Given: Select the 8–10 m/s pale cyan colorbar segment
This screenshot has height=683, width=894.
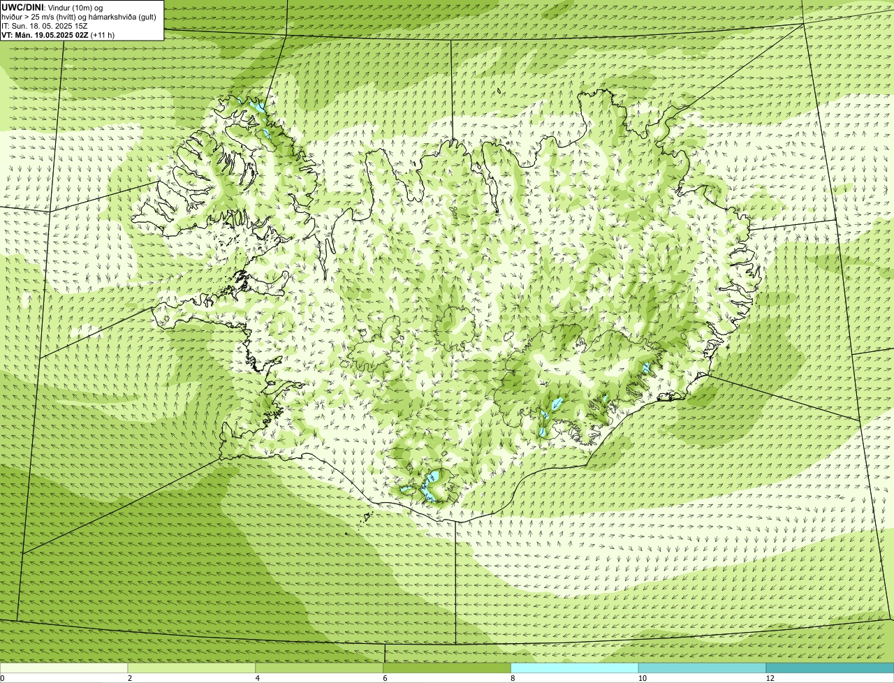Looking at the screenshot, I should tap(575, 668).
